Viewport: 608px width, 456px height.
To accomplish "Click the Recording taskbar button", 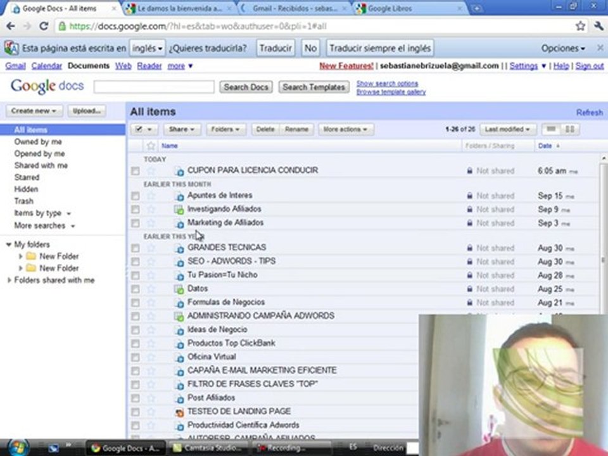I will click(291, 448).
